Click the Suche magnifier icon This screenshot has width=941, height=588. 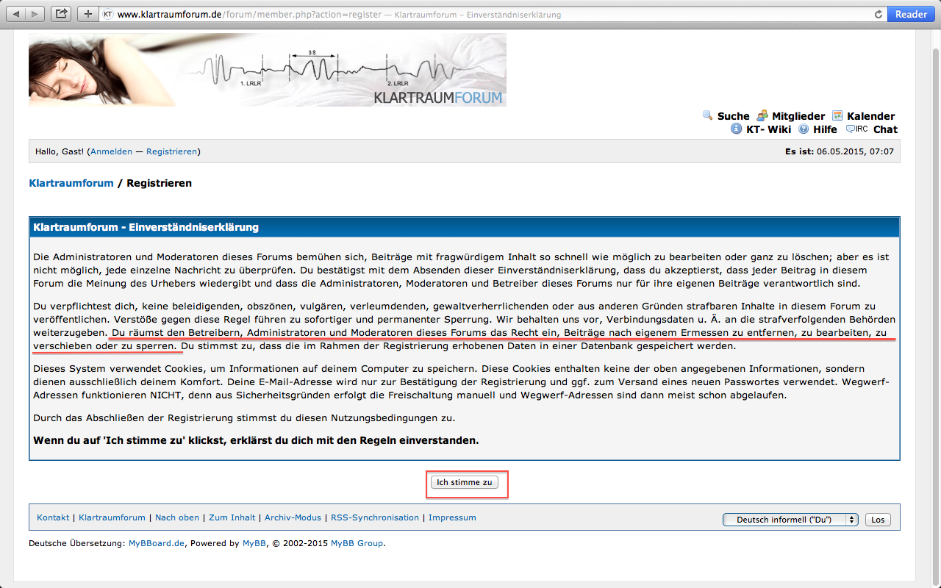(708, 115)
